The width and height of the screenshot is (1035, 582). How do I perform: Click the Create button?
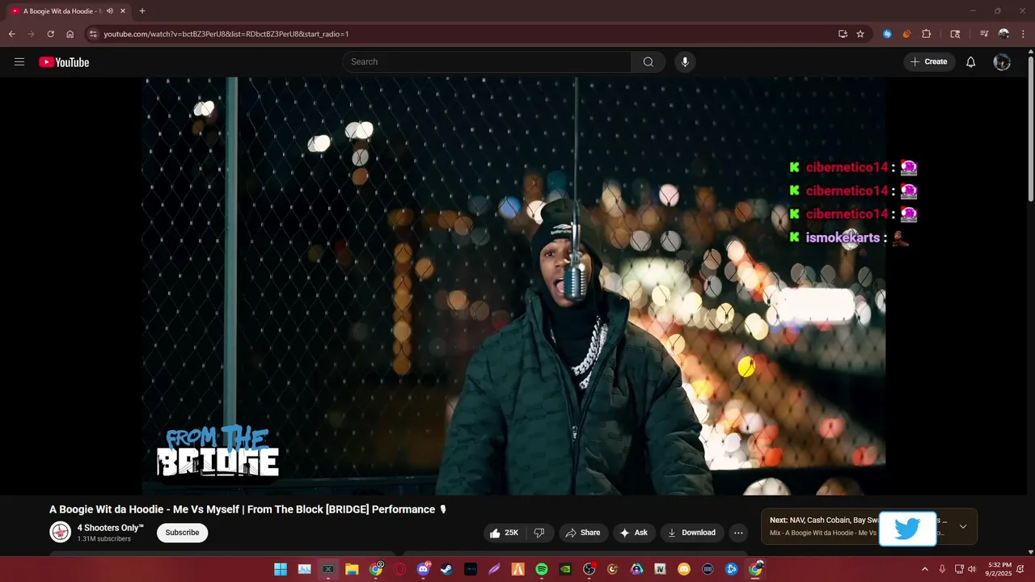[929, 62]
